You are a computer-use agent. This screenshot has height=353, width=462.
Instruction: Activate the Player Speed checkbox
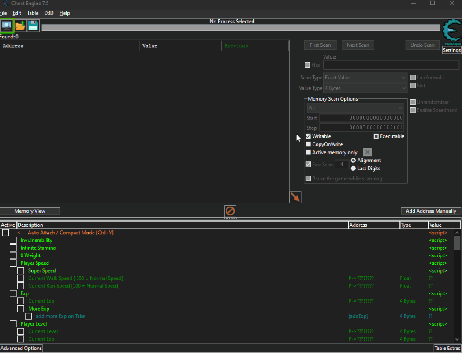tap(13, 263)
